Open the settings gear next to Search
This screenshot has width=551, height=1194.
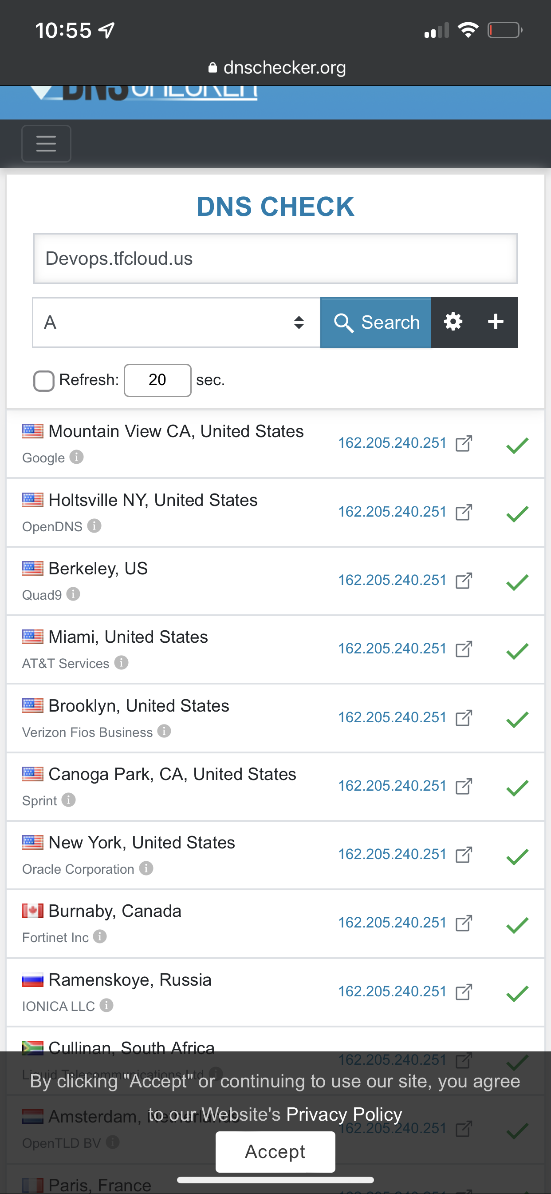click(453, 322)
